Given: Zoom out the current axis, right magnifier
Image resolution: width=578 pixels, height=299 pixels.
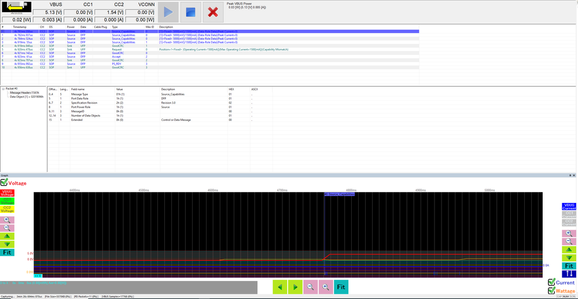Looking at the screenshot, I should [x=569, y=241].
